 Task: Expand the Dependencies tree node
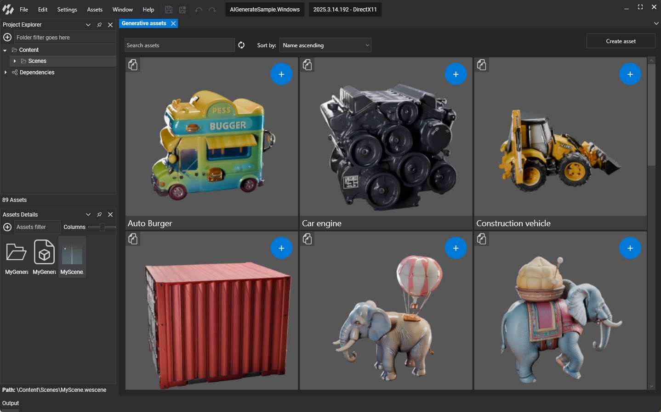[x=6, y=72]
